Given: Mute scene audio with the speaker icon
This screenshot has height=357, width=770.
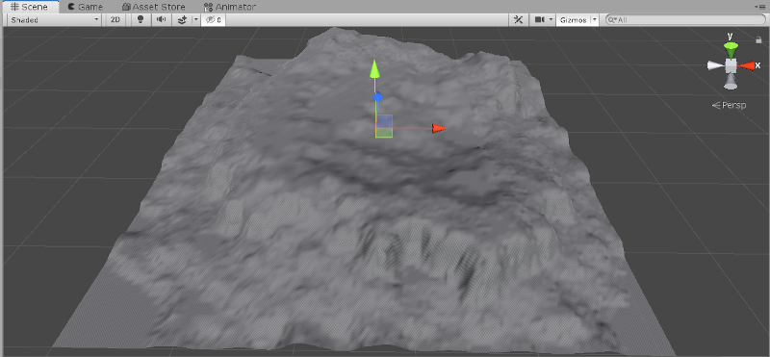Looking at the screenshot, I should click(x=161, y=19).
